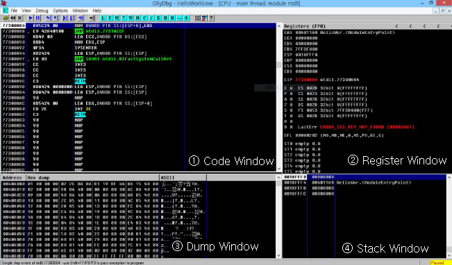Open the Window menu
Viewport: 452px width, 265px height.
[x=80, y=10]
